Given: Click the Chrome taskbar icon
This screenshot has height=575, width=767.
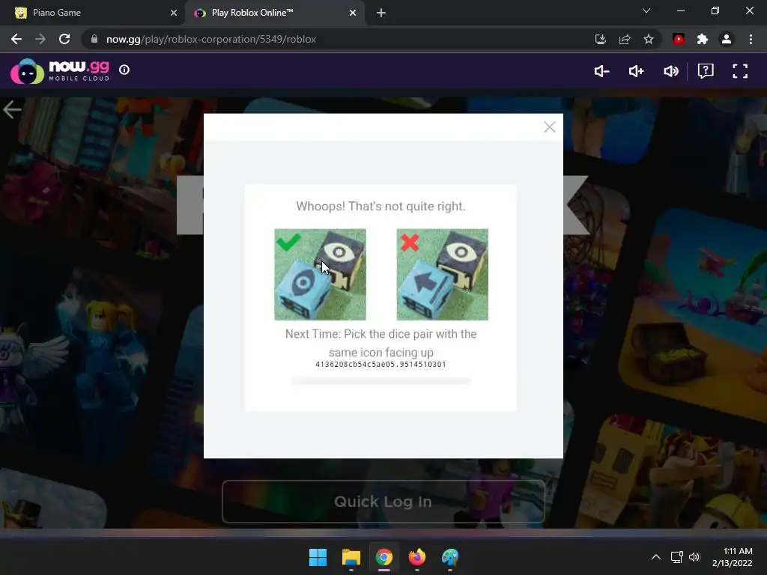Looking at the screenshot, I should click(x=384, y=557).
